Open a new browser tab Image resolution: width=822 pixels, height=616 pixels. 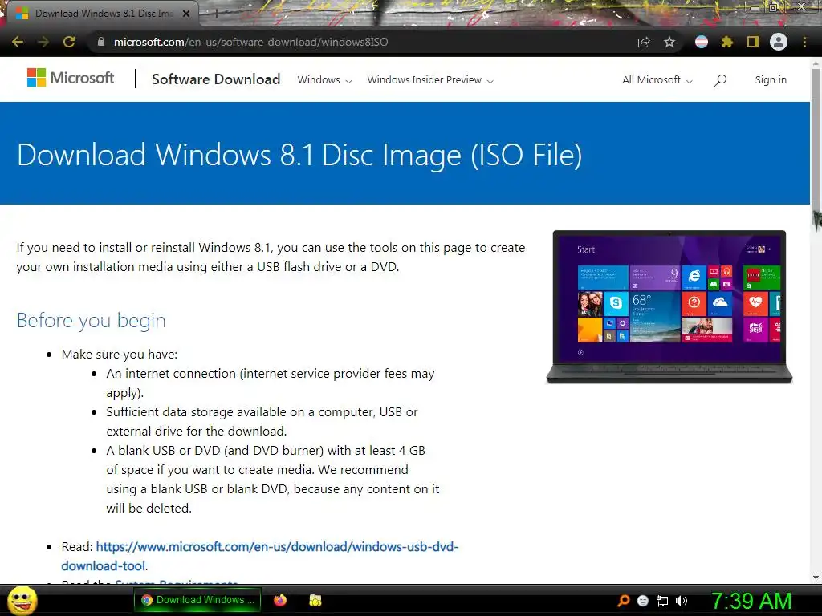pyautogui.click(x=216, y=14)
